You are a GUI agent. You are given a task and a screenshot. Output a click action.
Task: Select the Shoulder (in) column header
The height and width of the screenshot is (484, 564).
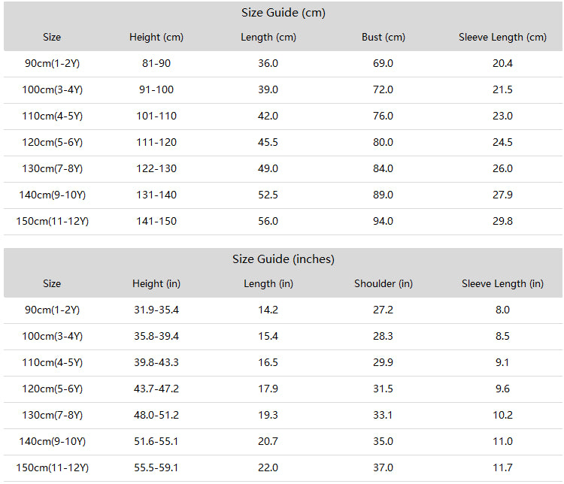(x=384, y=284)
